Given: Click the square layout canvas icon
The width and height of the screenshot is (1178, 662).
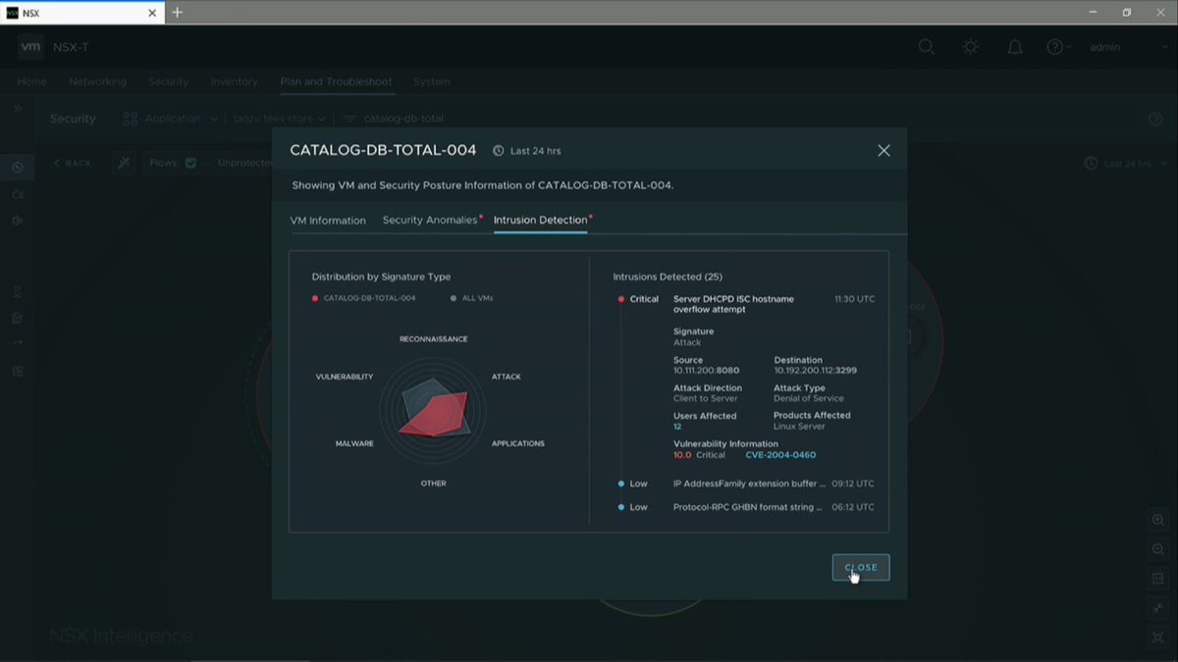Looking at the screenshot, I should coord(1158,579).
